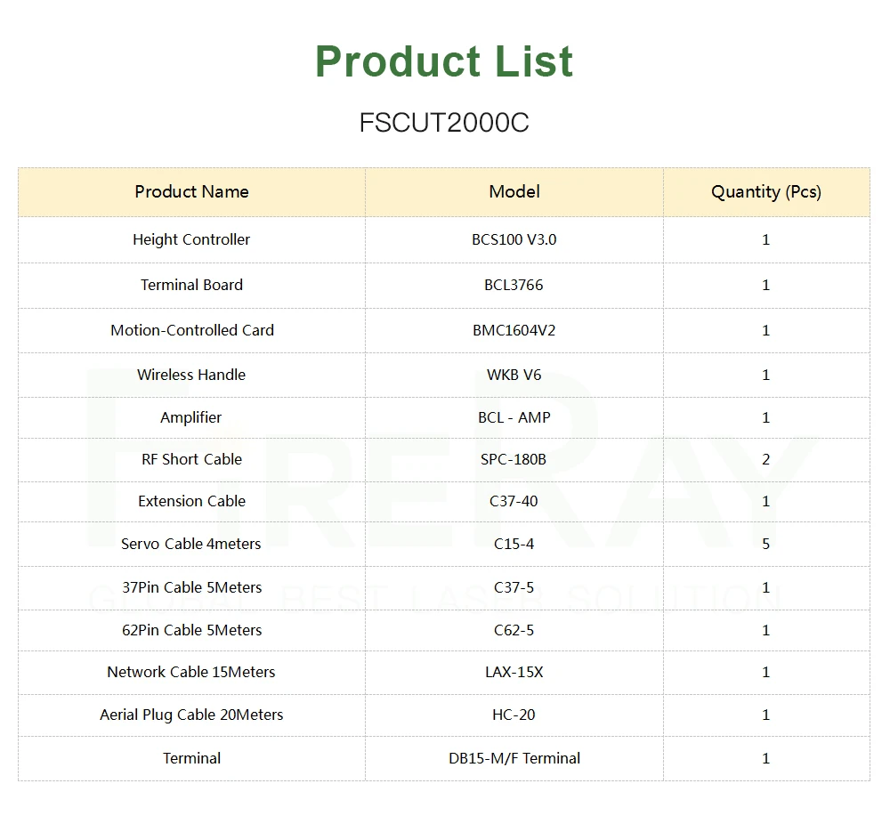Screen dimensions: 890x824
Task: Click the Wireless Handle product name
Action: (x=191, y=375)
